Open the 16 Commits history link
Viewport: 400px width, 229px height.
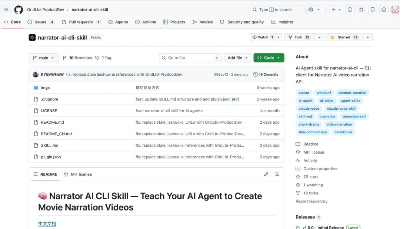(266, 75)
